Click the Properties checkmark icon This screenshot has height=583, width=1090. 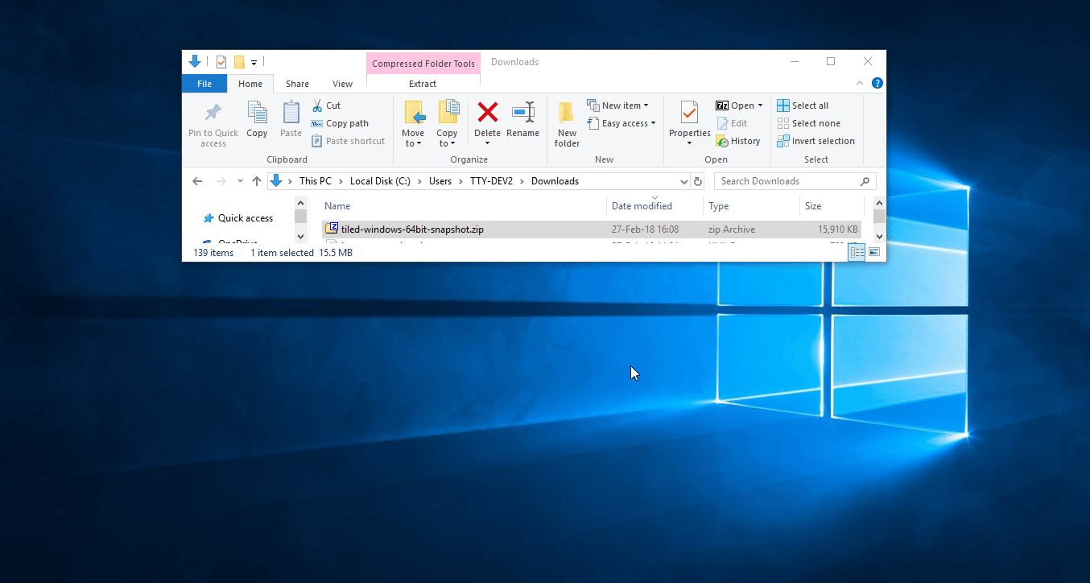tap(689, 113)
